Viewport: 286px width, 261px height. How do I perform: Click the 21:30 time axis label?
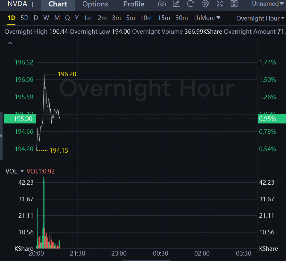point(78,253)
